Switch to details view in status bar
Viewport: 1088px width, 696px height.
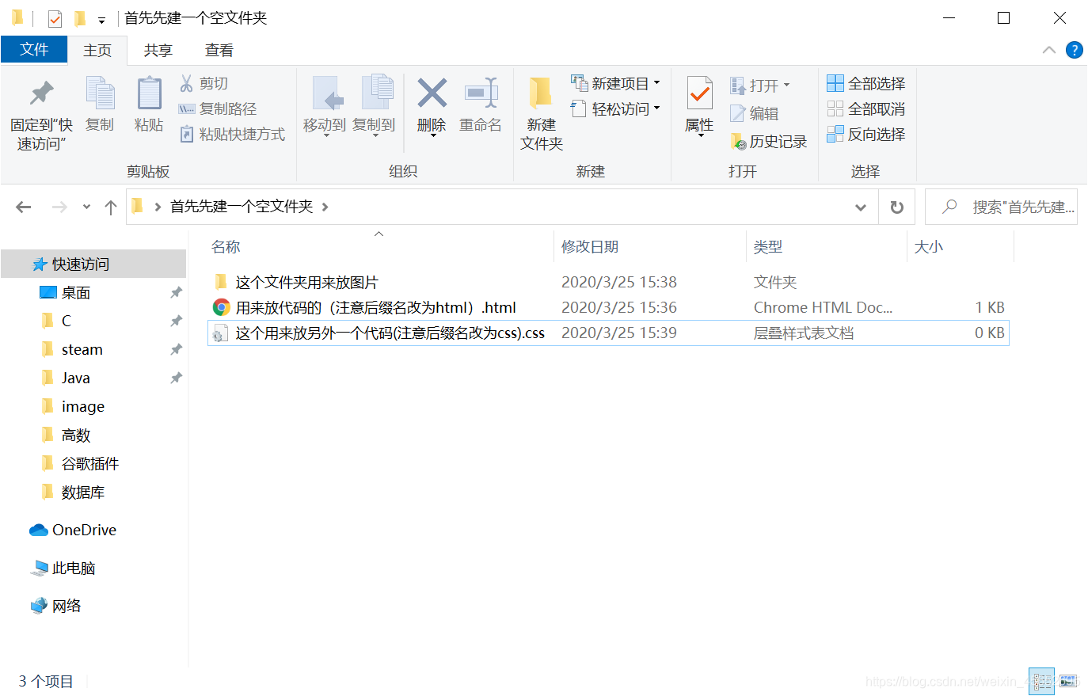pyautogui.click(x=1041, y=681)
